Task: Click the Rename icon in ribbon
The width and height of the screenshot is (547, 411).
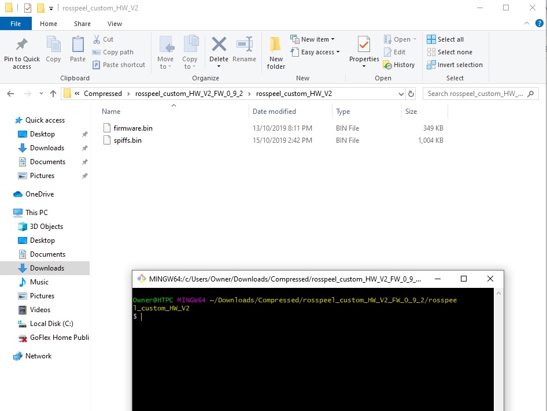Action: point(244,45)
